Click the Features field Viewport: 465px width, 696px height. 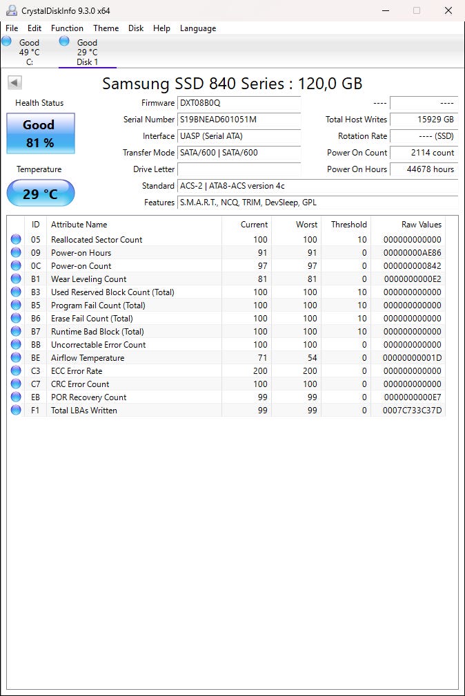click(x=317, y=203)
